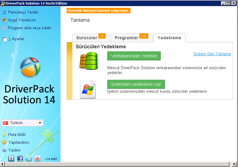The height and width of the screenshot is (167, 238).
Task: Open the VK (B) social icon
Action: (11, 159)
